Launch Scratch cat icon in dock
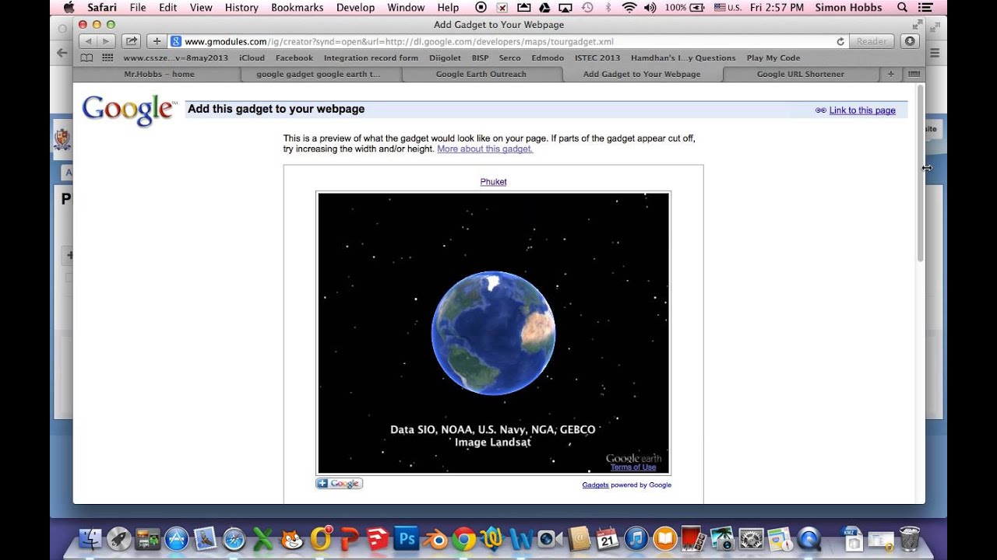Screen dimensions: 997x560 pyautogui.click(x=291, y=538)
